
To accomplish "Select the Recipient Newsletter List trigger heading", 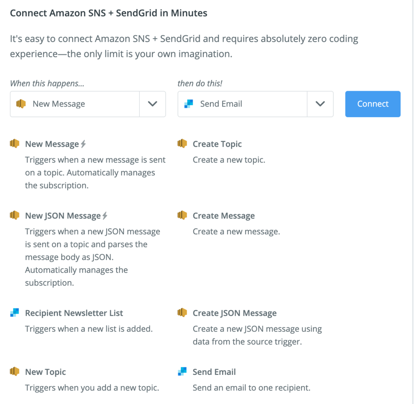I will coord(74,313).
